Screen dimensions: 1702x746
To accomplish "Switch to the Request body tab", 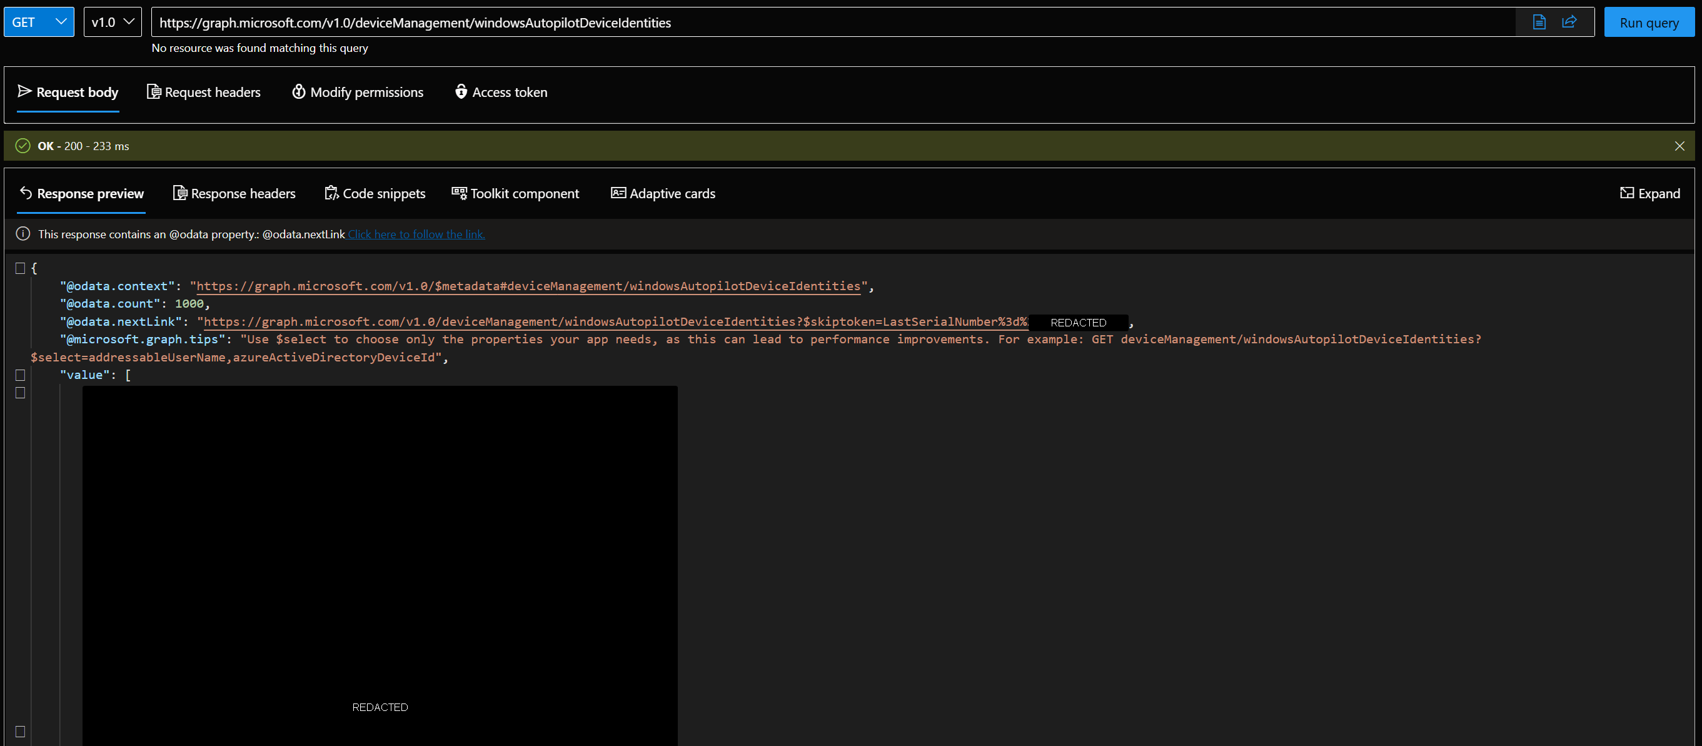I will [x=68, y=92].
